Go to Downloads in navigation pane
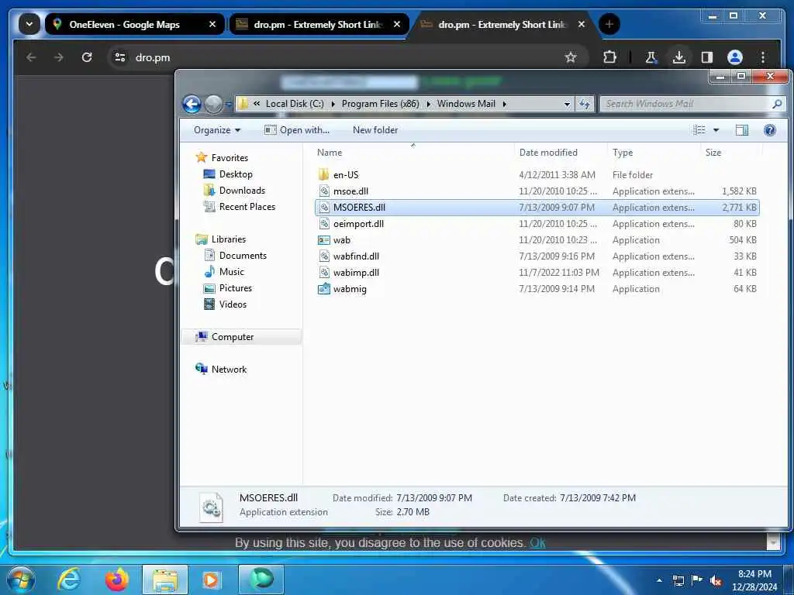Image resolution: width=794 pixels, height=595 pixels. pyautogui.click(x=234, y=191)
